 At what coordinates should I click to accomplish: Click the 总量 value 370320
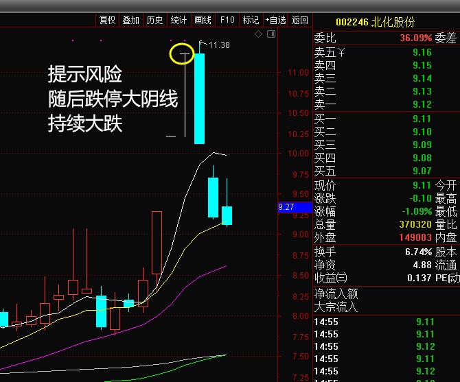pos(415,224)
